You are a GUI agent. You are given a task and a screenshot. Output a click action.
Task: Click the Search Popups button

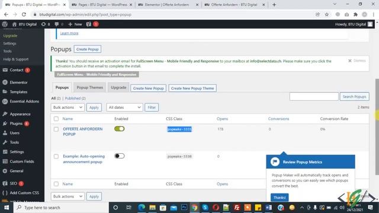point(354,96)
